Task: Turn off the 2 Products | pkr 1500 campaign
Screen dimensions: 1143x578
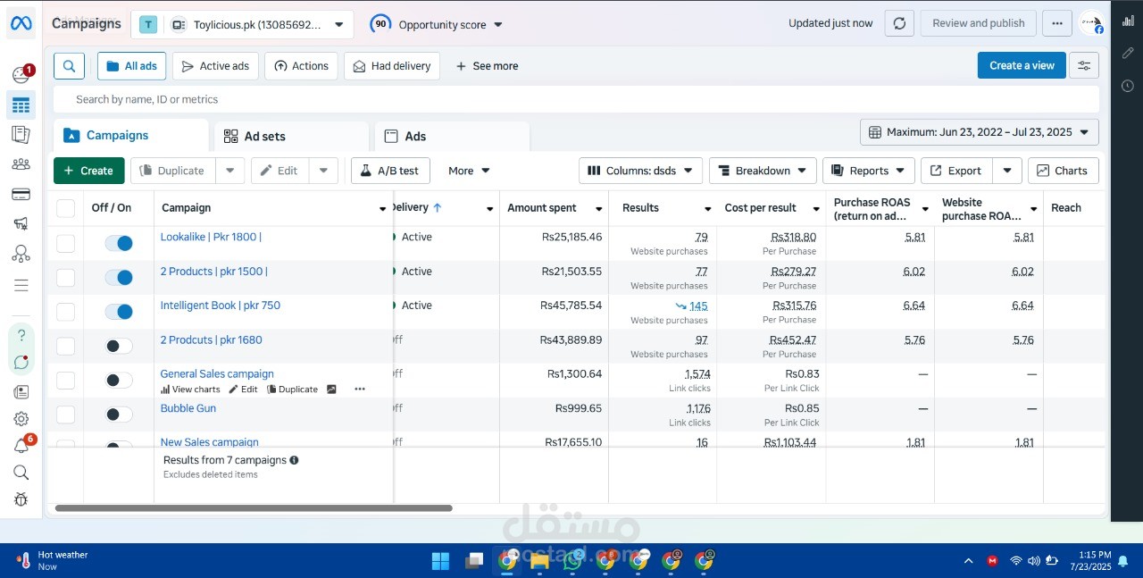Action: (119, 278)
